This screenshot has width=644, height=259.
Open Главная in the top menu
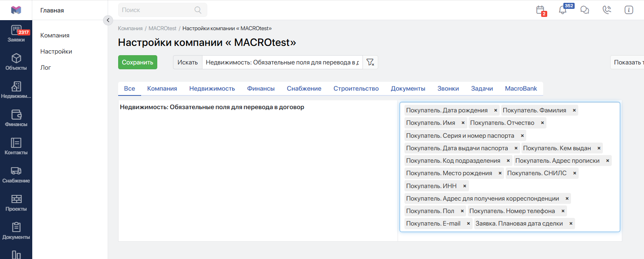(x=52, y=10)
